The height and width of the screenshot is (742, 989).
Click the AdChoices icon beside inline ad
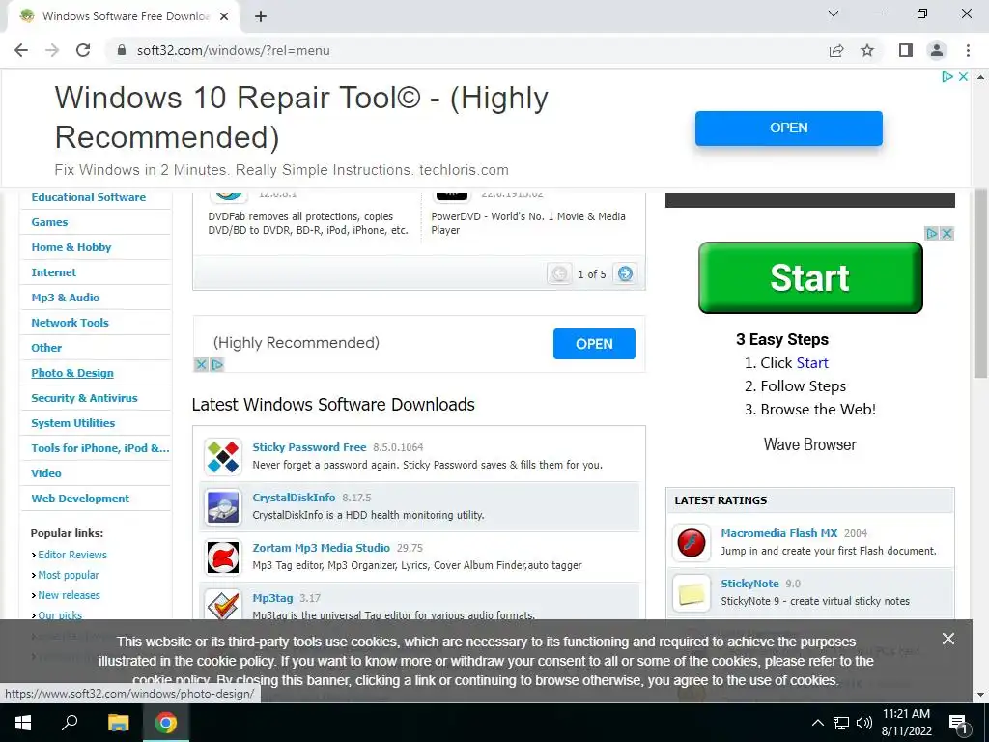217,364
